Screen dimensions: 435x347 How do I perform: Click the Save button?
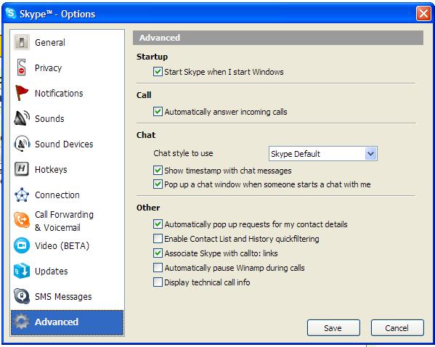click(333, 328)
